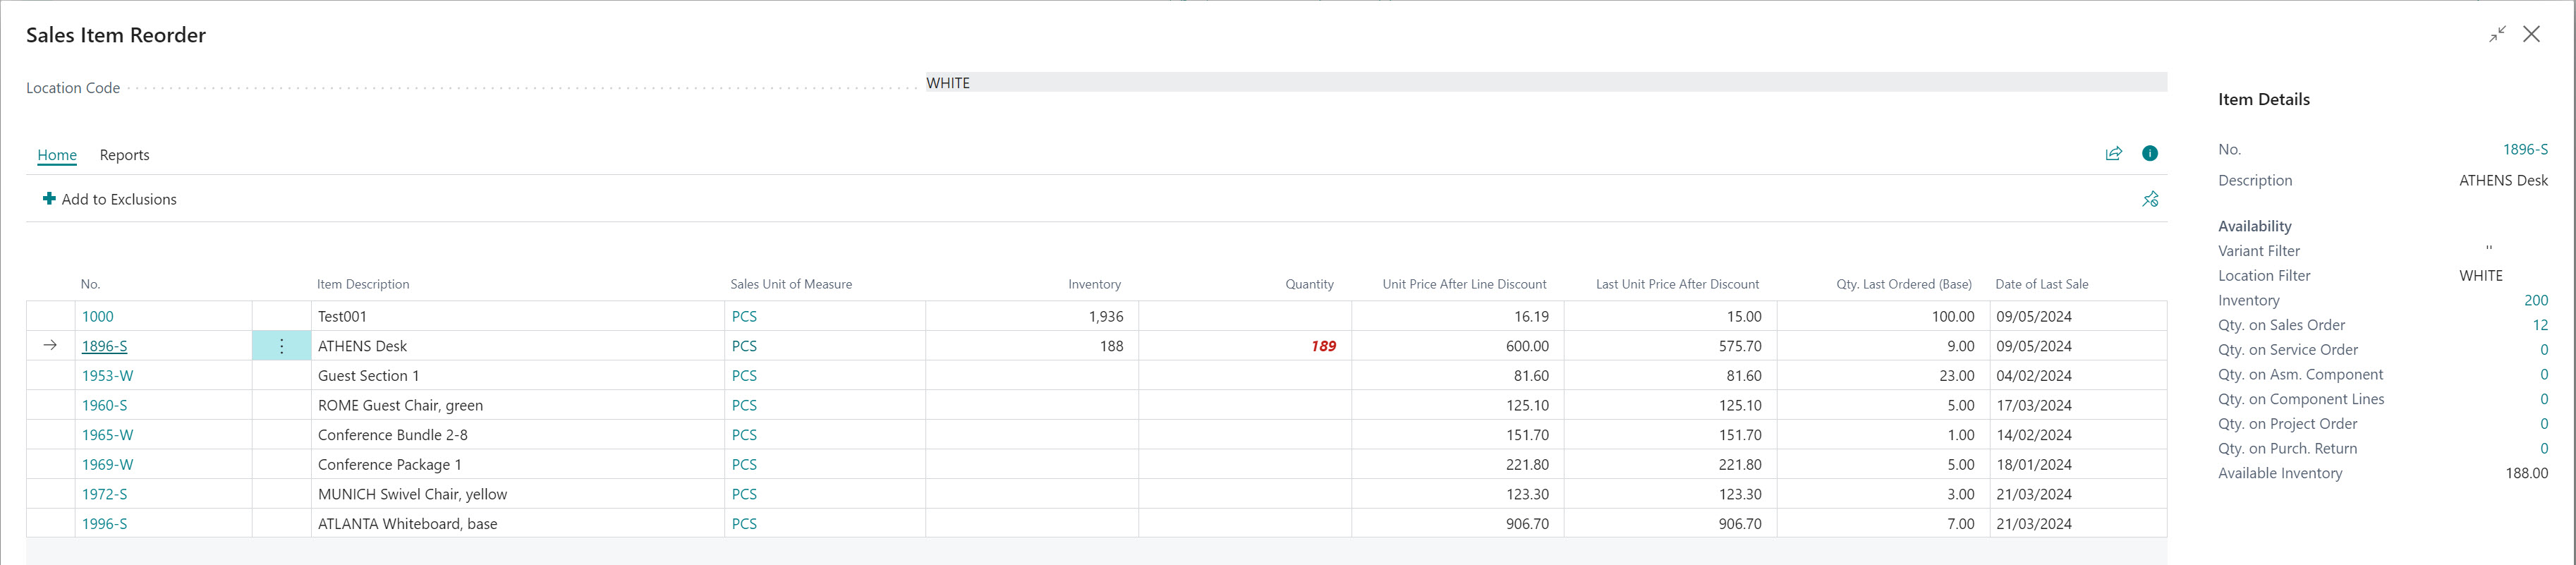Switch to the Reports tab

pos(124,155)
